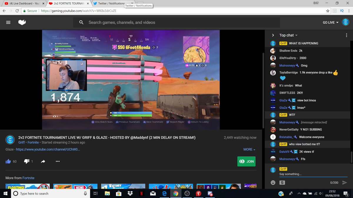Open Microsoft Edge from the taskbar

coord(164,194)
